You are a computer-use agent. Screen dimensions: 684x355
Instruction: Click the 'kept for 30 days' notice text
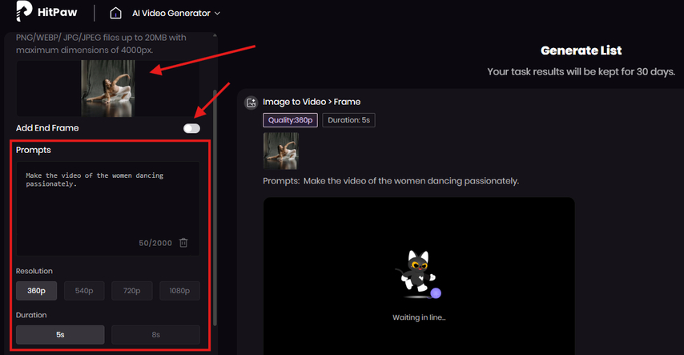click(581, 71)
